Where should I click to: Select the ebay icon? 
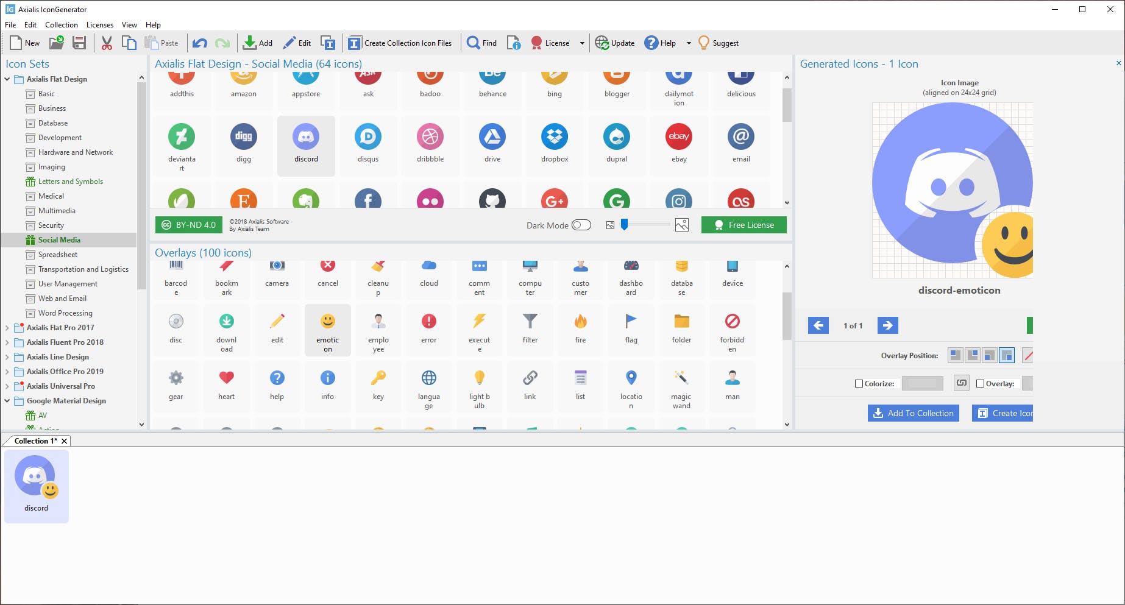(679, 146)
